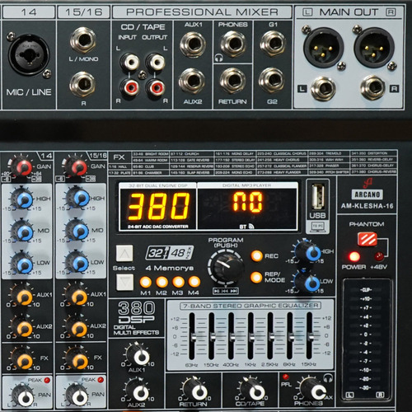This screenshot has width=412, height=412.
Task: Select memory preset M3 button
Action: pyautogui.click(x=178, y=282)
